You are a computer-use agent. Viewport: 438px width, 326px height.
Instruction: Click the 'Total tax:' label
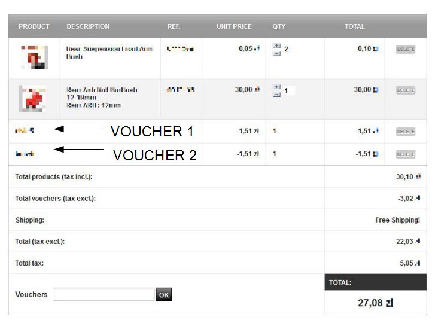[x=29, y=263]
